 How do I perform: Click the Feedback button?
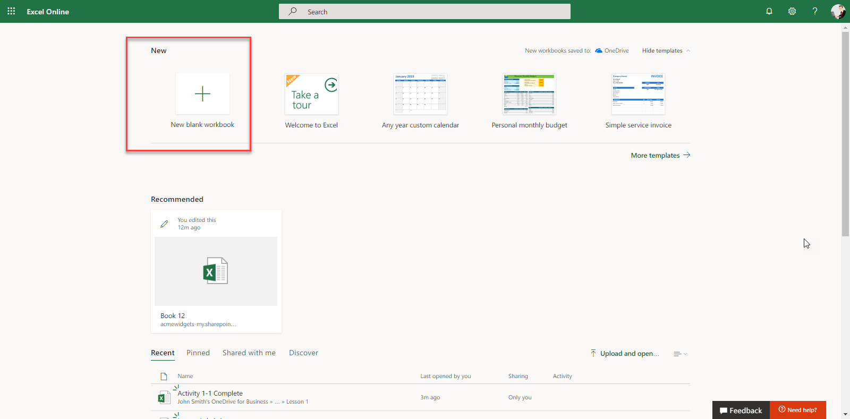pyautogui.click(x=741, y=410)
